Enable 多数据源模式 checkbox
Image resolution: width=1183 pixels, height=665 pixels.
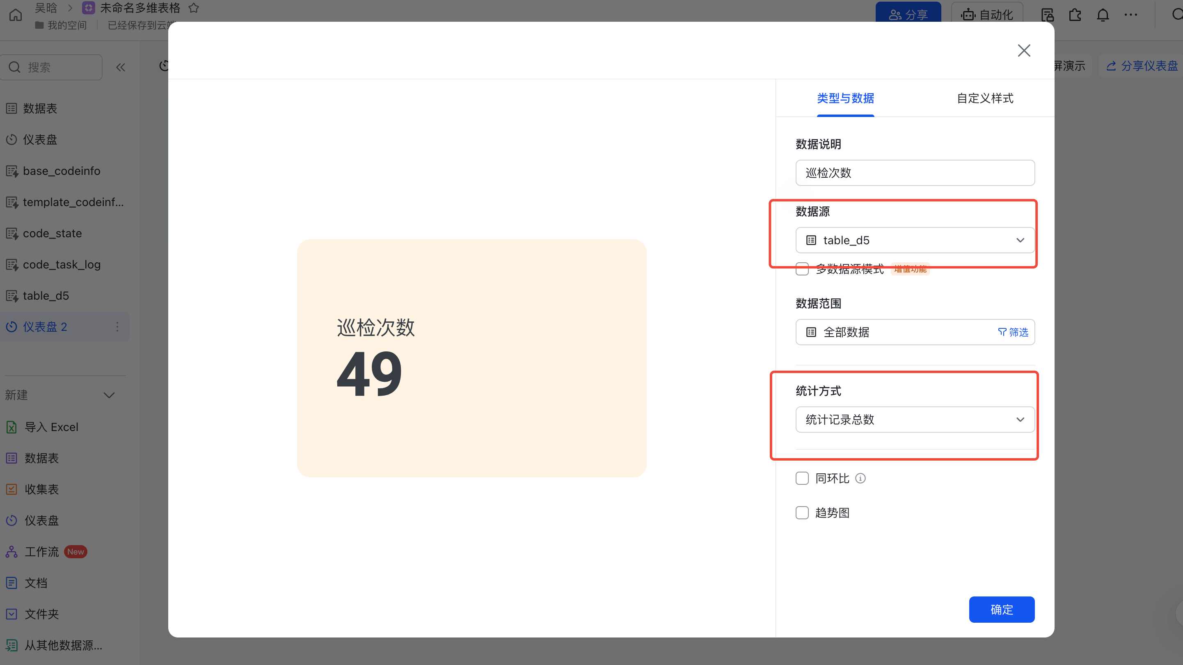coord(802,269)
